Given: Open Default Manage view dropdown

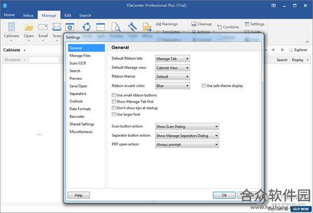Looking at the screenshot, I should tap(172, 68).
